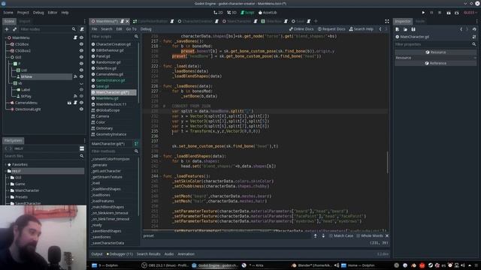This screenshot has height=270, width=481.
Task: Open Blender in the taskbar
Action: click(311, 265)
